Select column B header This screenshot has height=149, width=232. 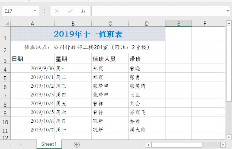pos(73,23)
